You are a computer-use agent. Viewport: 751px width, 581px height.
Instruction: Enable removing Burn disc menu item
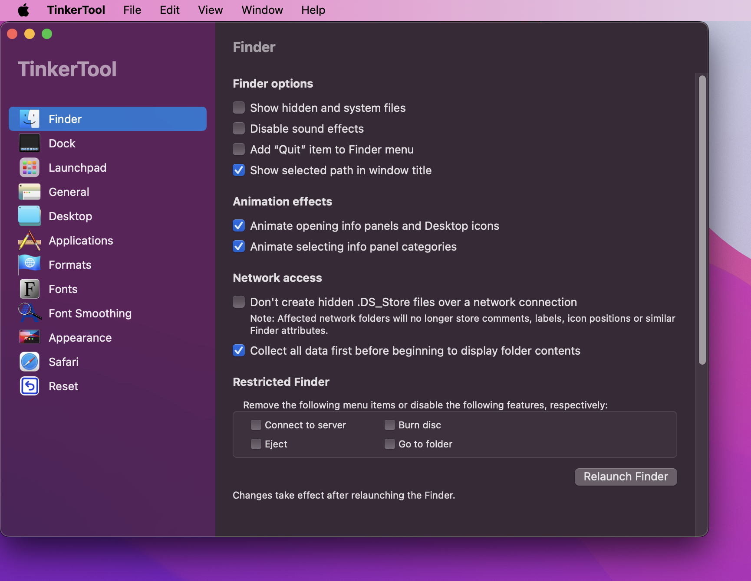[x=389, y=425]
